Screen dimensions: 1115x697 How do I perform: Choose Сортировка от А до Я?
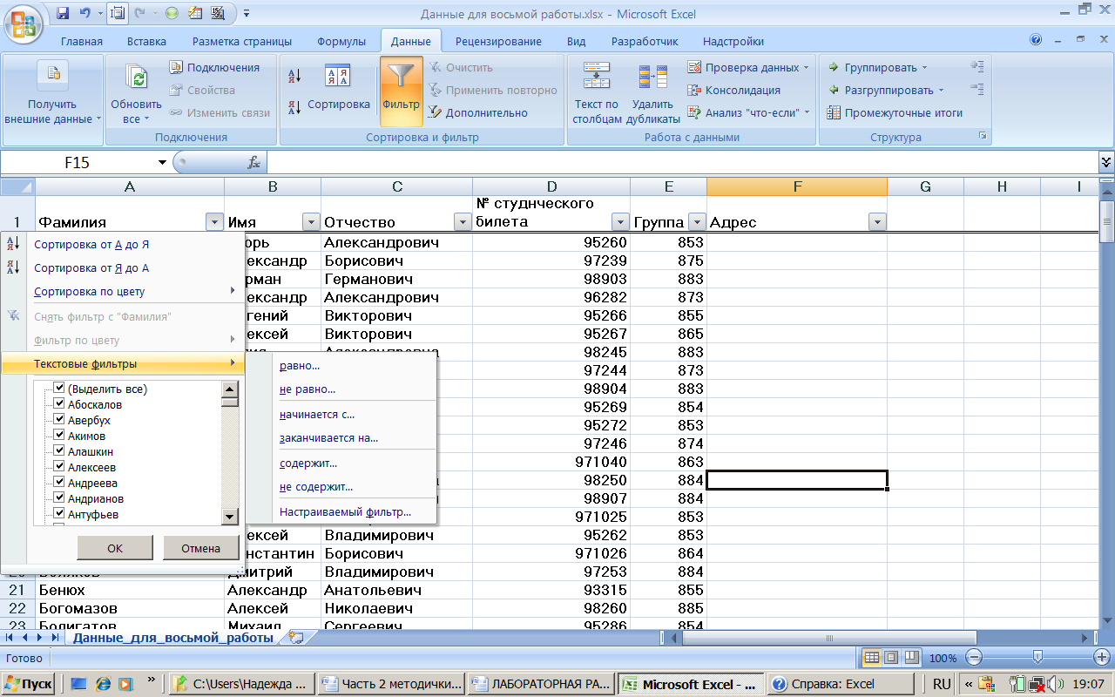(x=91, y=245)
